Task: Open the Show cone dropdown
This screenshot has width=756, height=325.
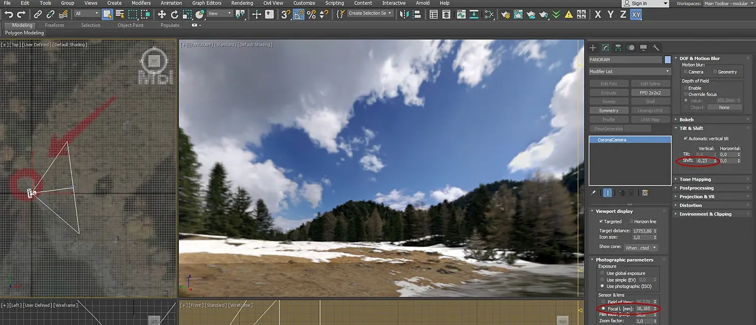Action: [641, 248]
